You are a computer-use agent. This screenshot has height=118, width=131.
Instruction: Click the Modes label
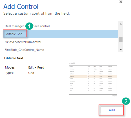point(10,67)
